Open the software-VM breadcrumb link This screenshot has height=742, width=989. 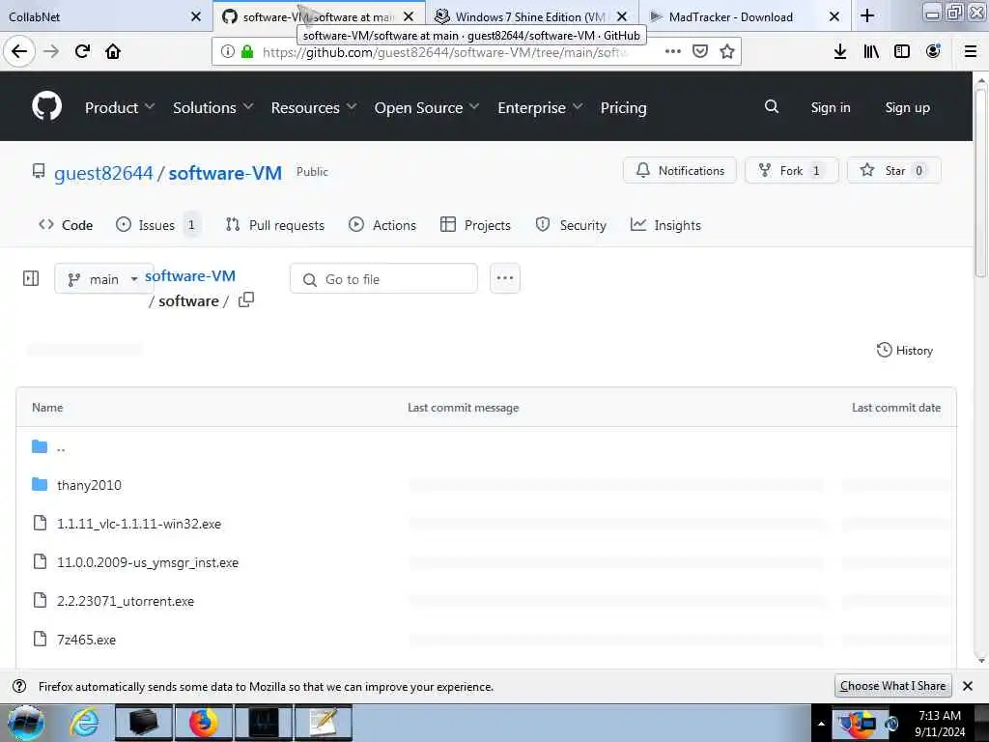tap(190, 275)
